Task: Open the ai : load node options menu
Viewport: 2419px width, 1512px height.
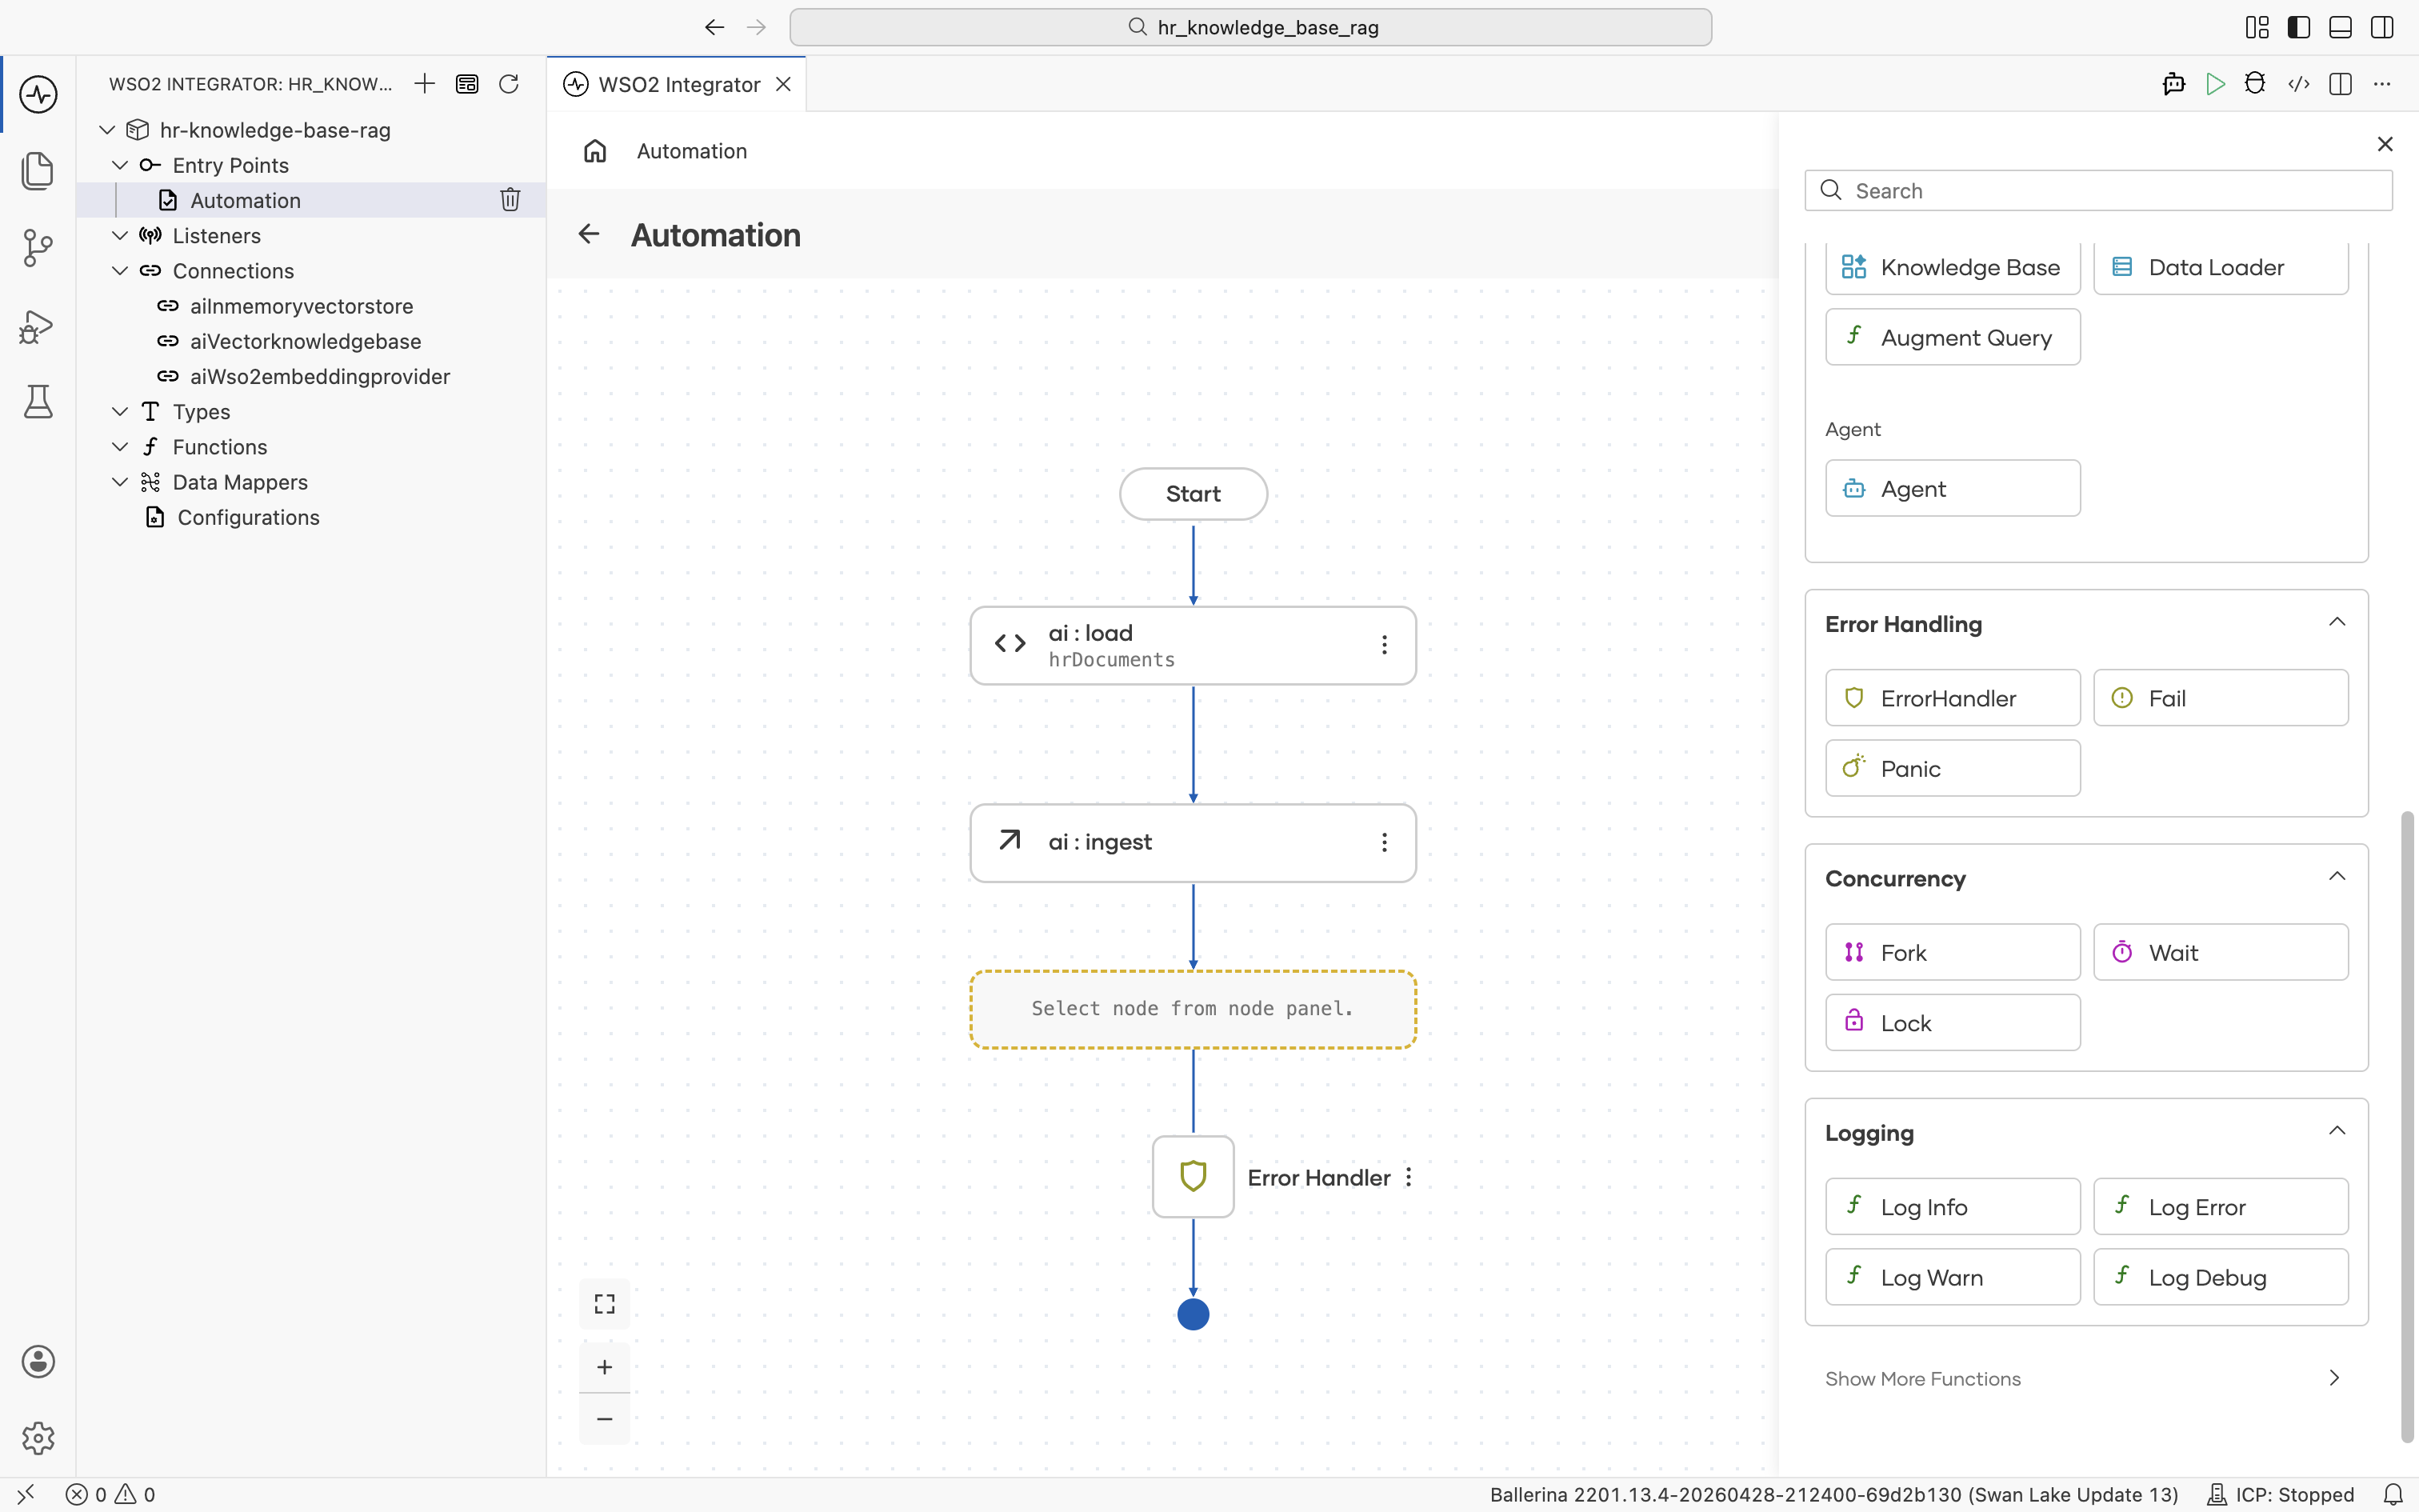Action: point(1385,645)
